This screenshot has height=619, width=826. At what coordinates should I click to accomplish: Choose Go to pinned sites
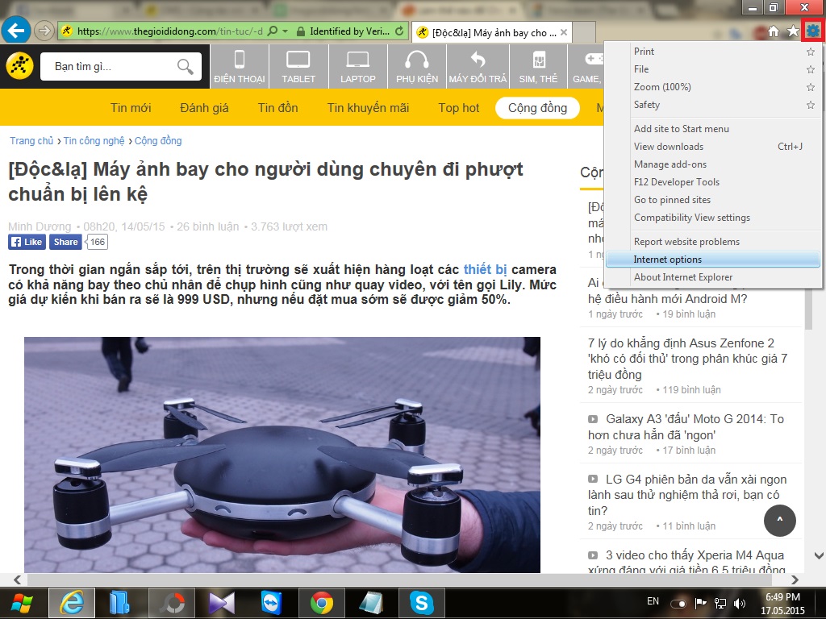click(715, 200)
